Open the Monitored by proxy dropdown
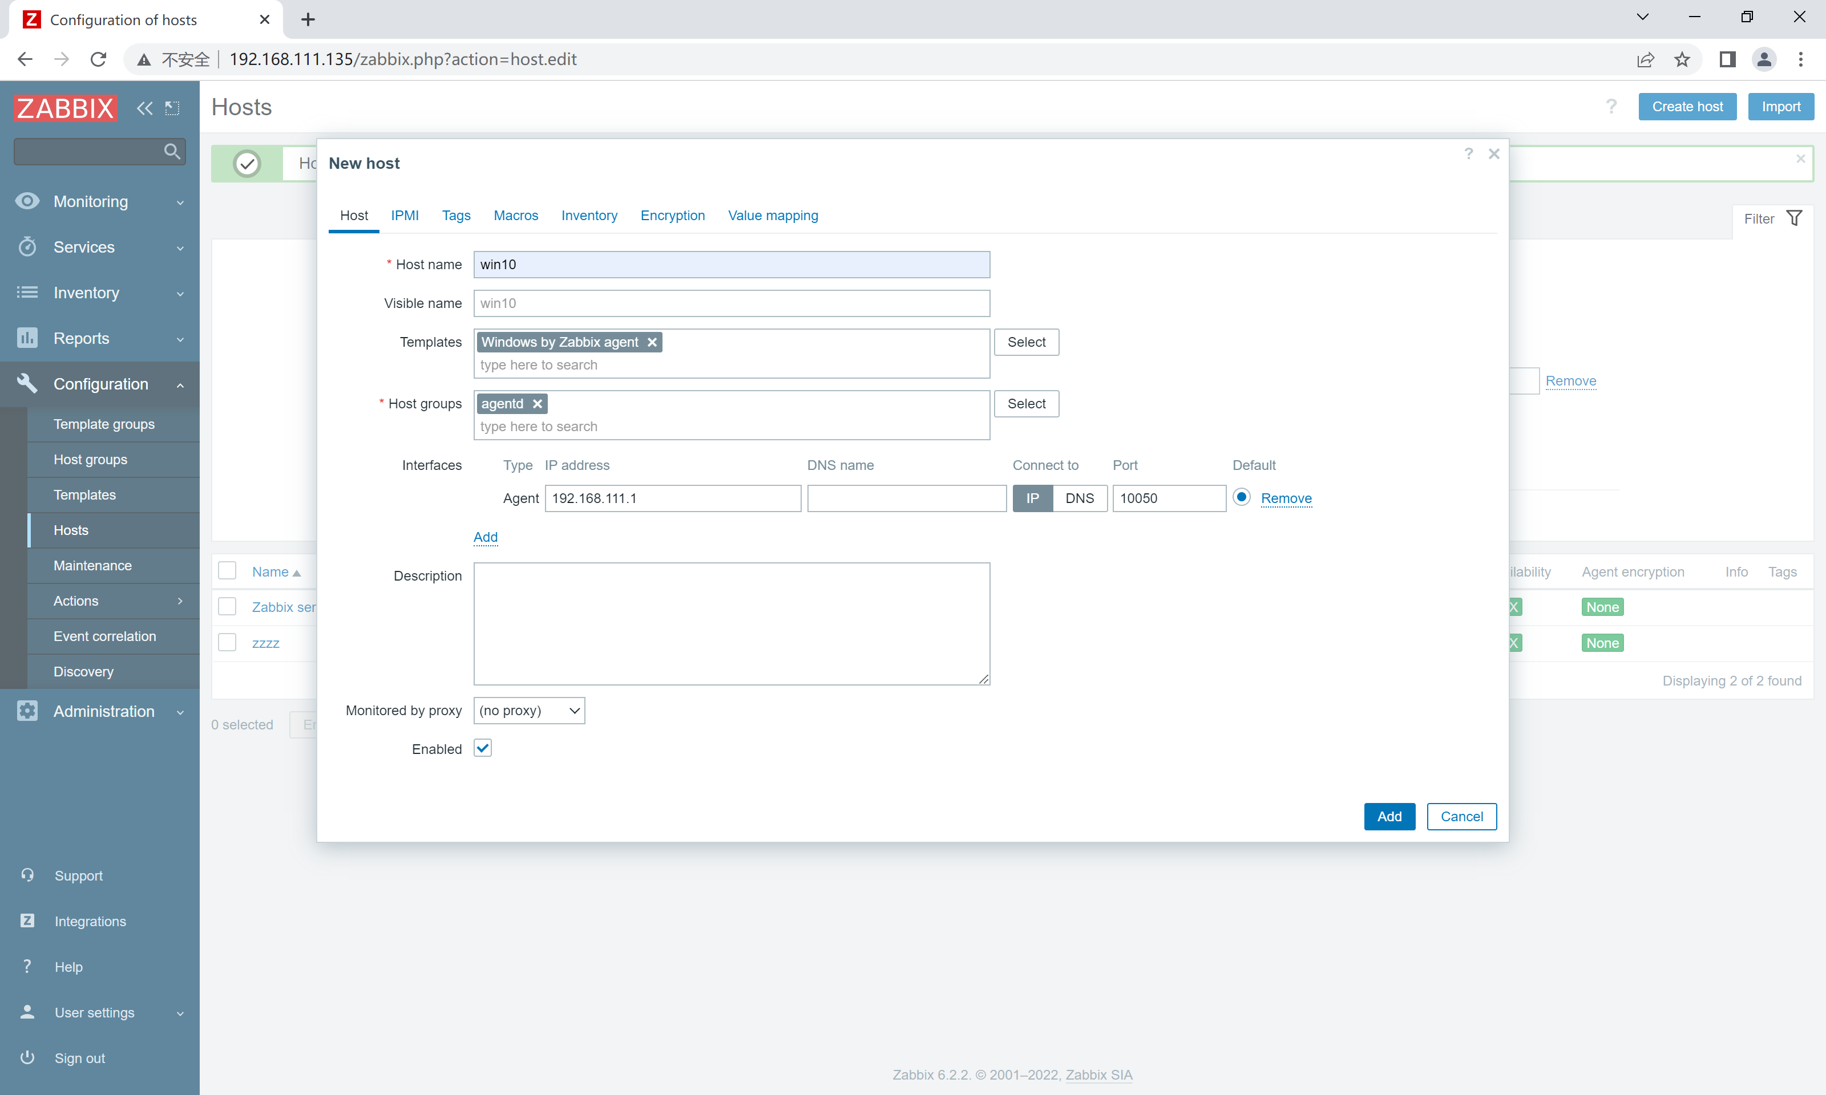The width and height of the screenshot is (1826, 1095). pyautogui.click(x=529, y=711)
